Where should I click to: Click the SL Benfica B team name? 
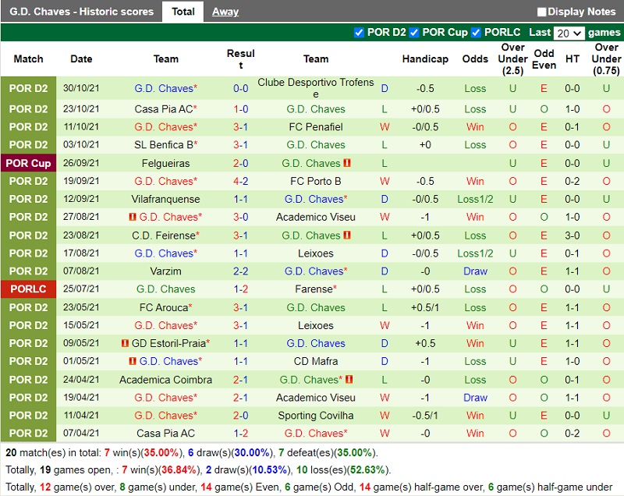click(x=165, y=145)
